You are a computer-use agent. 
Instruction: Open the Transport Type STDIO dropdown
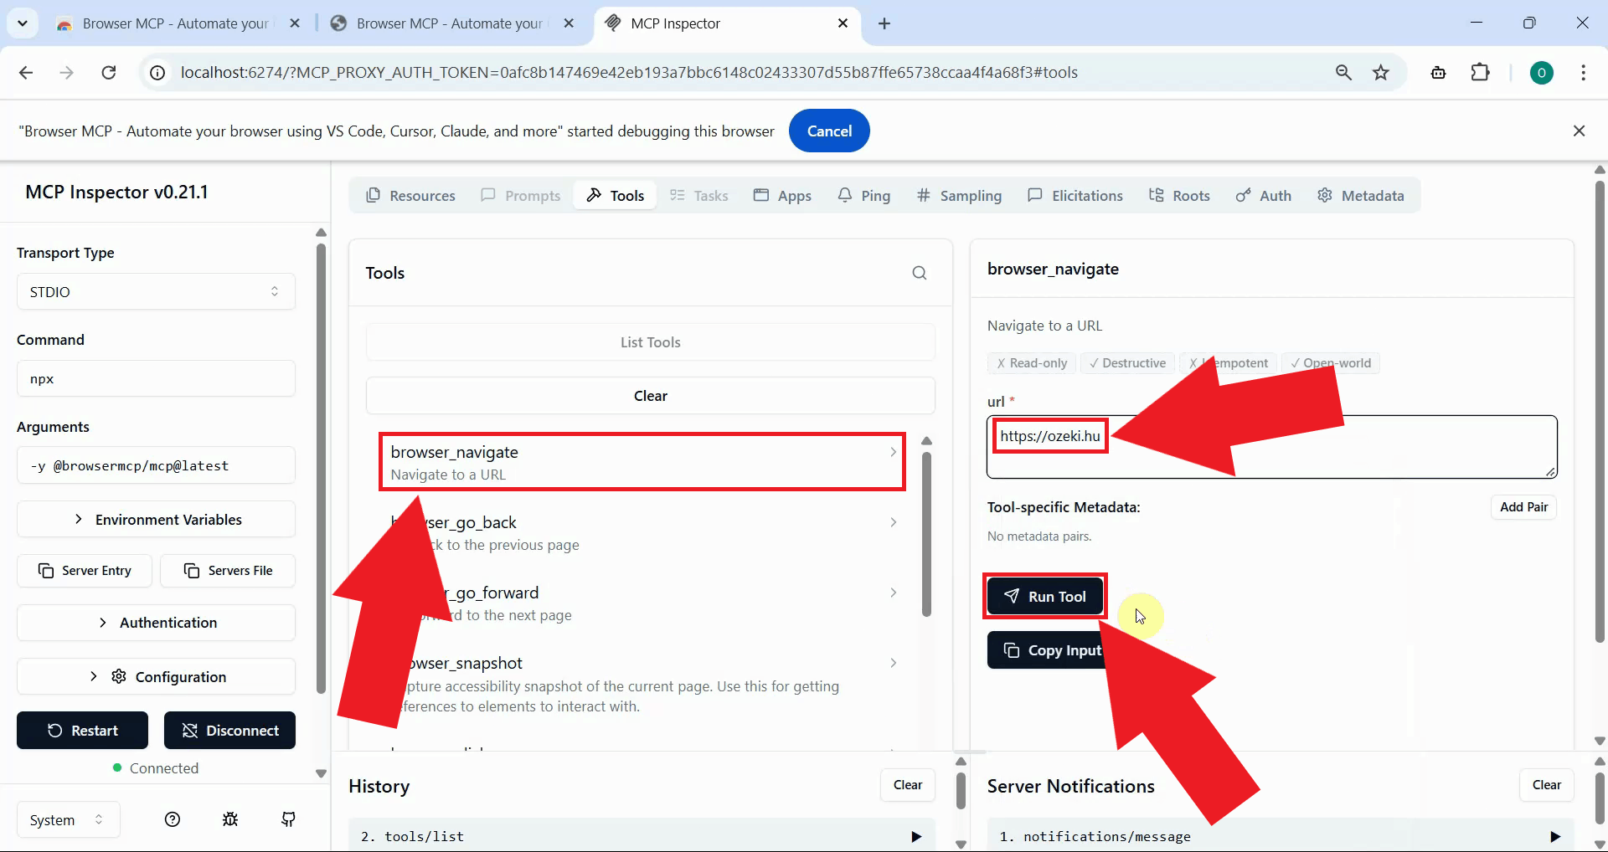(156, 291)
